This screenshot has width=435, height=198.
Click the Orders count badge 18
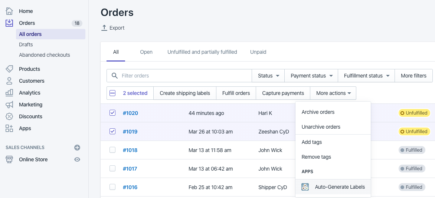point(77,23)
